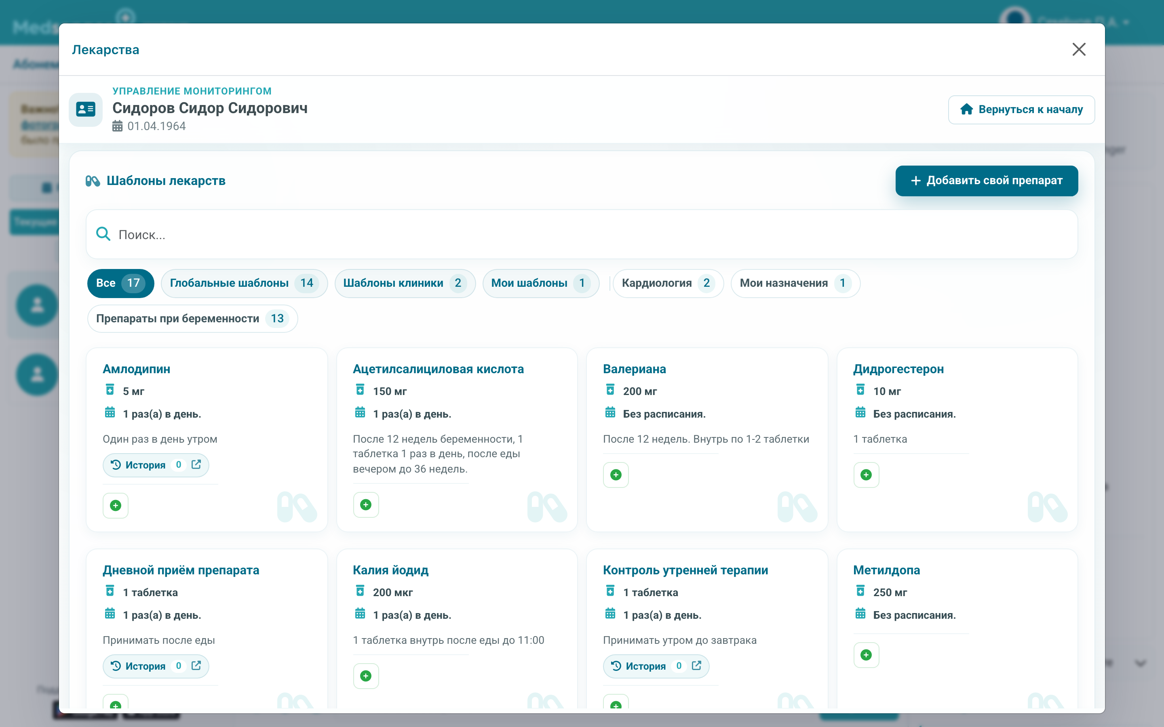Open Контроль утренней терапии history external link icon
This screenshot has height=727, width=1164.
pyautogui.click(x=696, y=666)
